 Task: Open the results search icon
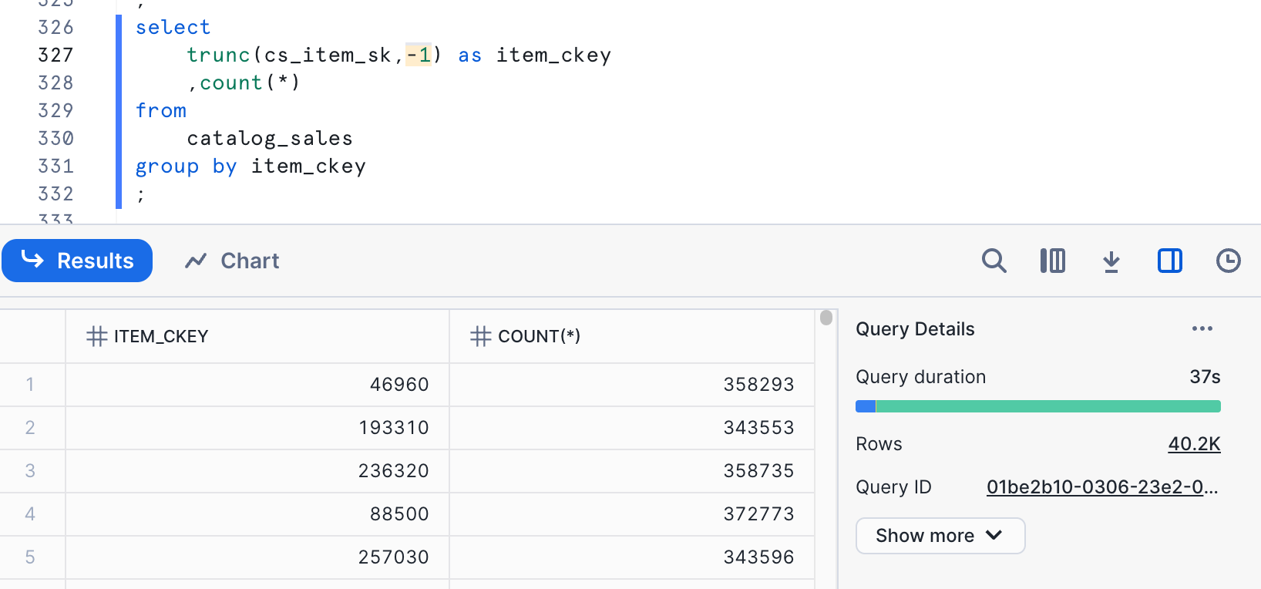[x=994, y=261]
